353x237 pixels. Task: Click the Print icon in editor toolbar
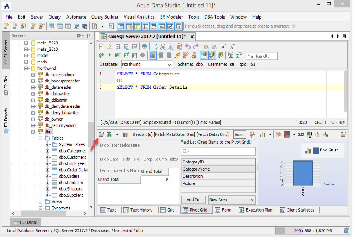tap(144, 46)
